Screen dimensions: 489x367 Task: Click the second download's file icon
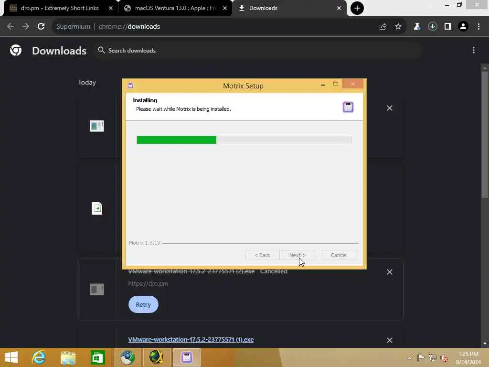pos(97,208)
